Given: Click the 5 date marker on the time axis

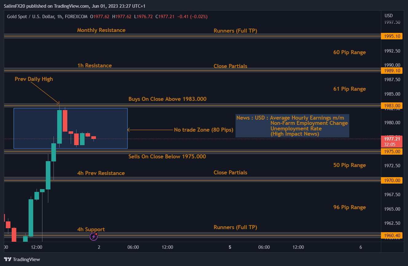Looking at the screenshot, I should (230, 247).
